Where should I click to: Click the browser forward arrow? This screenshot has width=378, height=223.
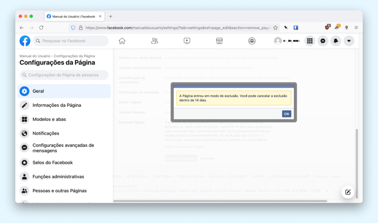31,27
